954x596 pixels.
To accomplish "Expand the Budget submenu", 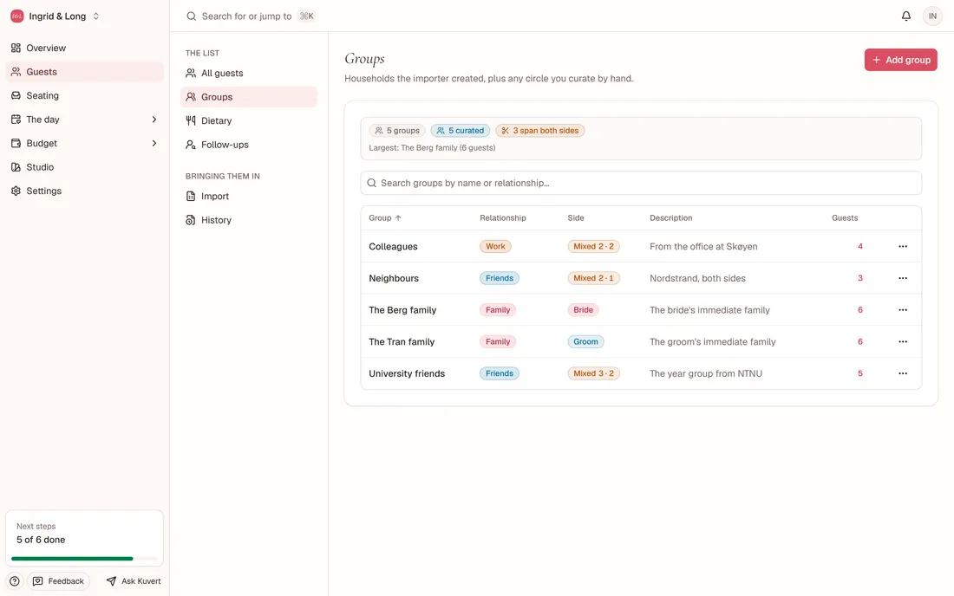I will click(154, 144).
